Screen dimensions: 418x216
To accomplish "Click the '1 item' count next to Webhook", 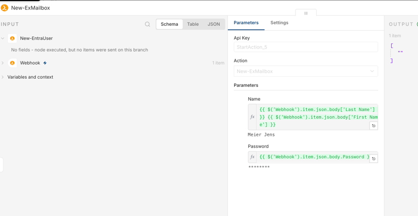I will [218, 63].
